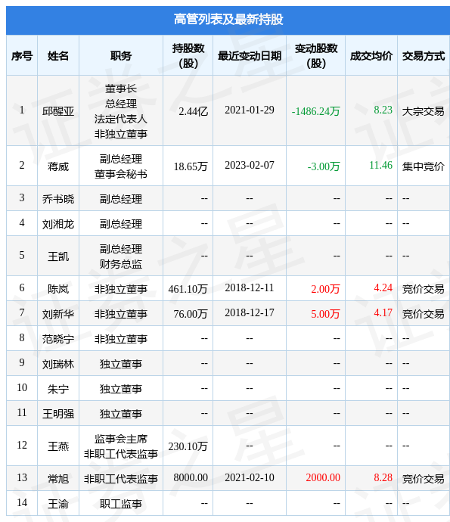Click 副总经理 in 刘湘龙's row

point(121,224)
